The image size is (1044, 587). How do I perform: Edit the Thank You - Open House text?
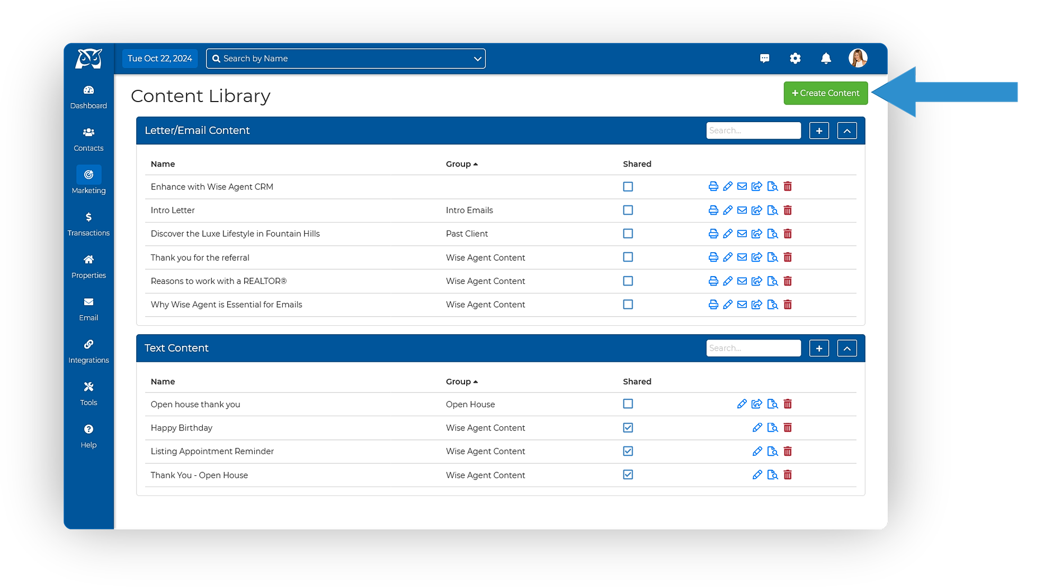[757, 475]
